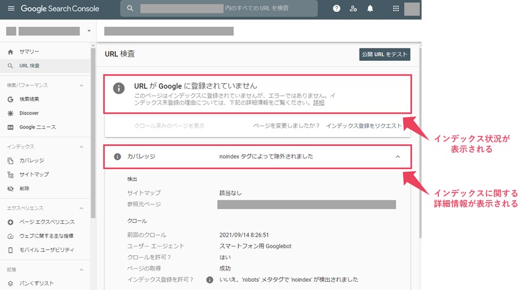Viewport: 524px width, 290px height.
Task: Select 検索結果 in the sidebar
Action: click(29, 99)
